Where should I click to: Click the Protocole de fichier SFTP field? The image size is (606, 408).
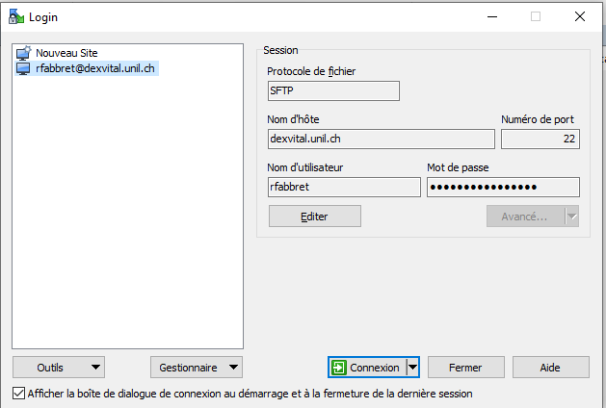click(332, 91)
